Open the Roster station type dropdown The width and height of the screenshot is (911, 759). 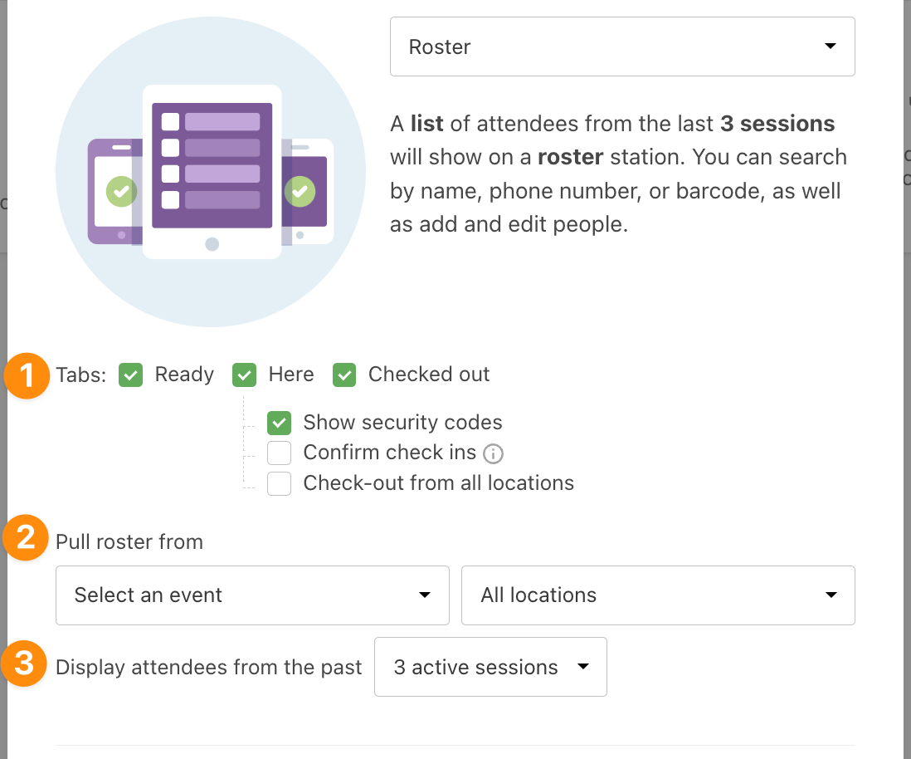pyautogui.click(x=622, y=47)
